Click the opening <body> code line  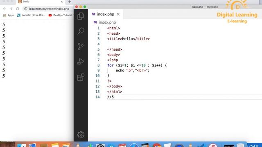coord(114,55)
